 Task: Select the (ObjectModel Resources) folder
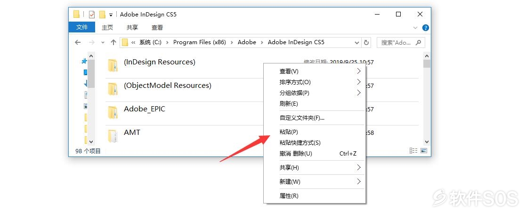pos(167,86)
